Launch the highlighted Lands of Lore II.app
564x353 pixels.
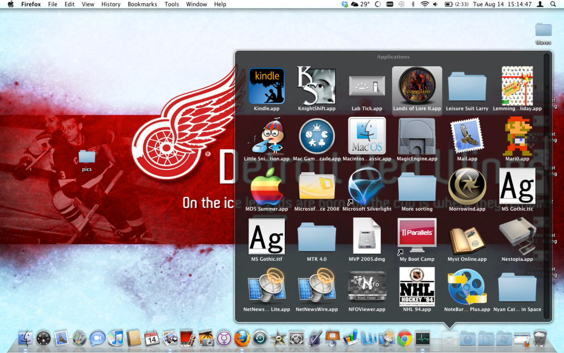click(417, 87)
